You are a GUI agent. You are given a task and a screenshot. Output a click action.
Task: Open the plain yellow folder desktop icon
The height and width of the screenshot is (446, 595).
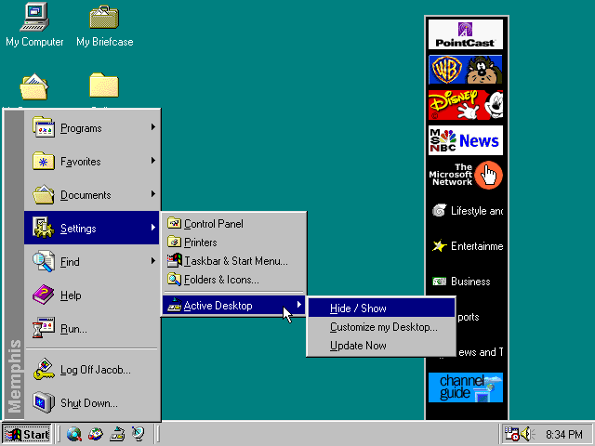coord(104,85)
